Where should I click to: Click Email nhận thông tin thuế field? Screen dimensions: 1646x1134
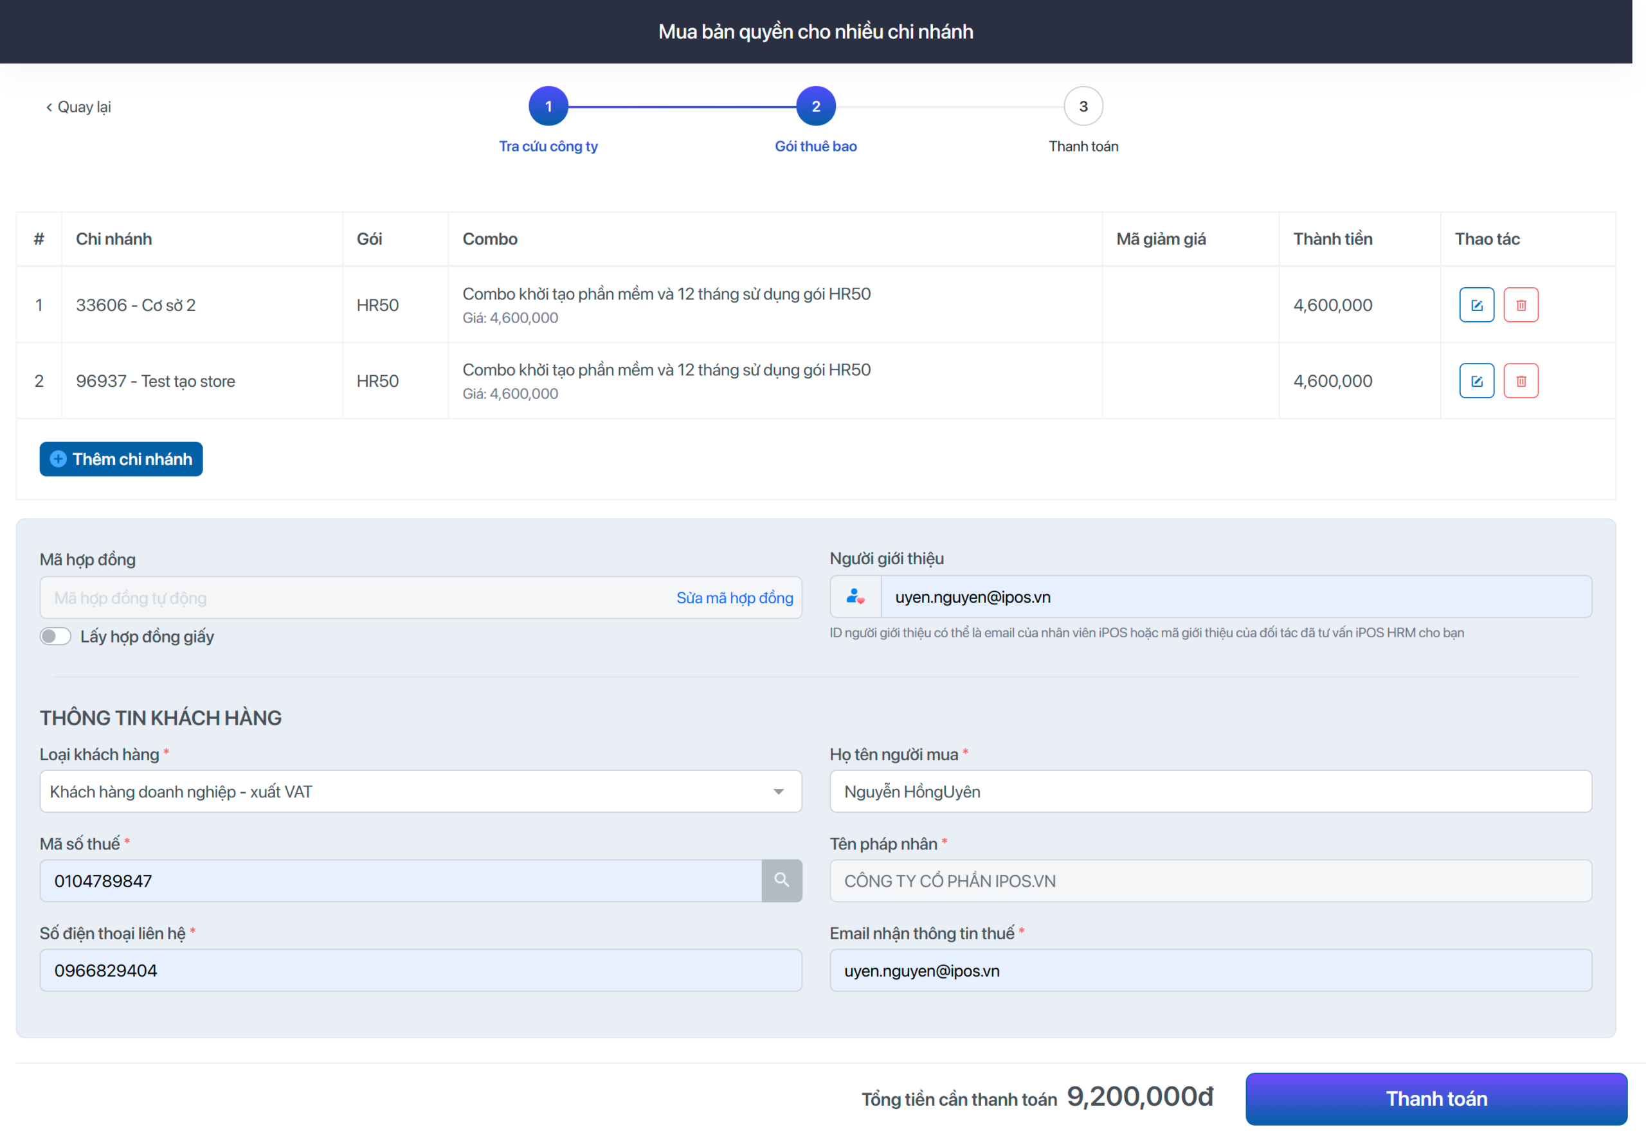[x=1209, y=971]
